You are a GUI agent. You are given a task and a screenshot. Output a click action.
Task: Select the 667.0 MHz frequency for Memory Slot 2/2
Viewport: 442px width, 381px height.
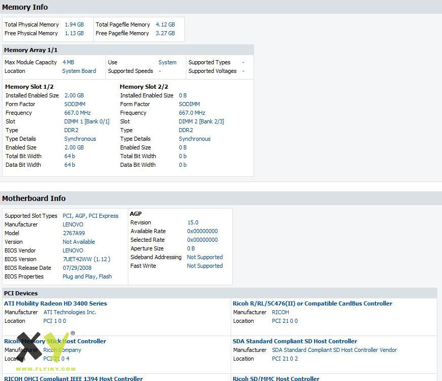191,113
